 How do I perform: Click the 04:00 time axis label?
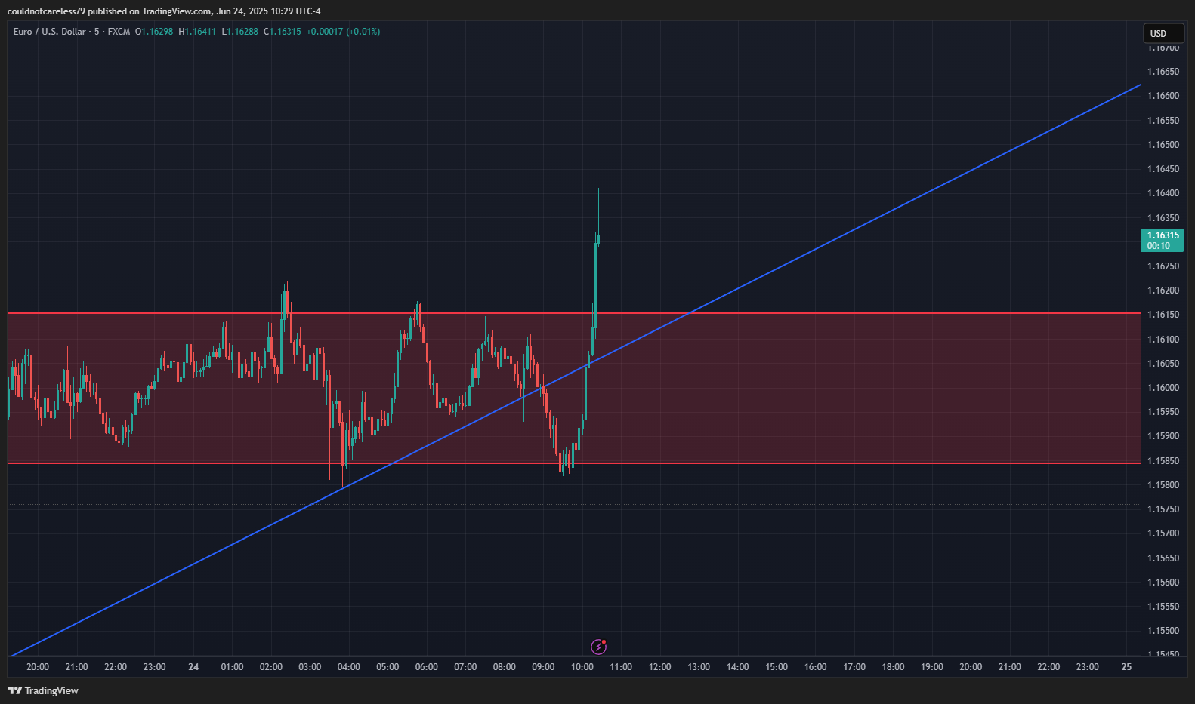pos(349,667)
